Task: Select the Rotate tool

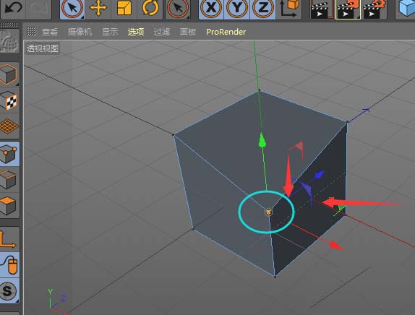Action: tap(150, 9)
